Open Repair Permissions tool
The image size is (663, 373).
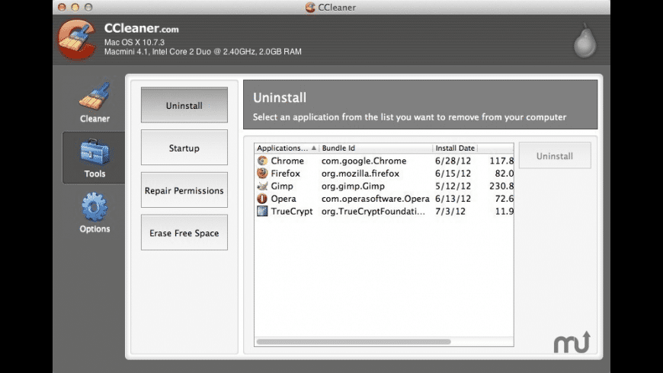[x=184, y=190]
